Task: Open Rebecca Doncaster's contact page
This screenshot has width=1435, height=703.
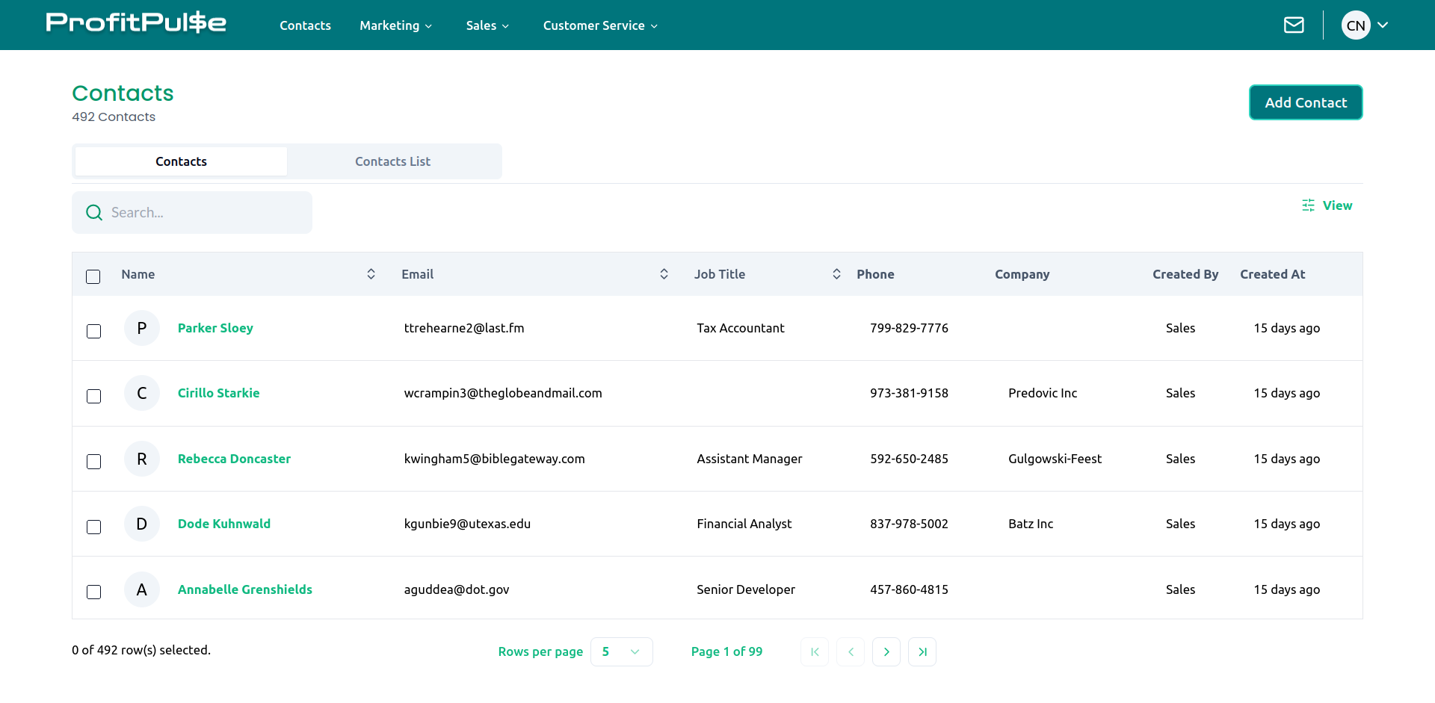Action: click(x=234, y=459)
